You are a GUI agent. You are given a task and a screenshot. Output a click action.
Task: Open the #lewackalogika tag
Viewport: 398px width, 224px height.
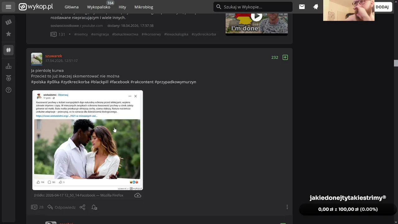click(176, 34)
